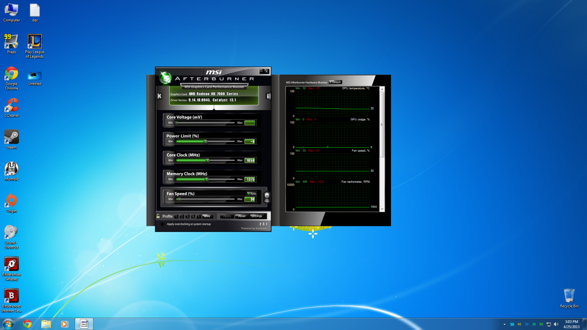Click the Memory Clock slider handle
Image resolution: width=587 pixels, height=330 pixels.
pos(206,179)
